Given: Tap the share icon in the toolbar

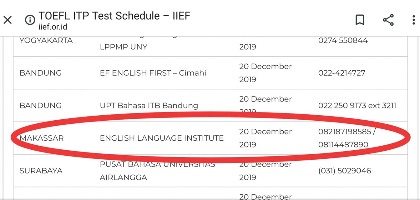Looking at the screenshot, I should pyautogui.click(x=388, y=20).
